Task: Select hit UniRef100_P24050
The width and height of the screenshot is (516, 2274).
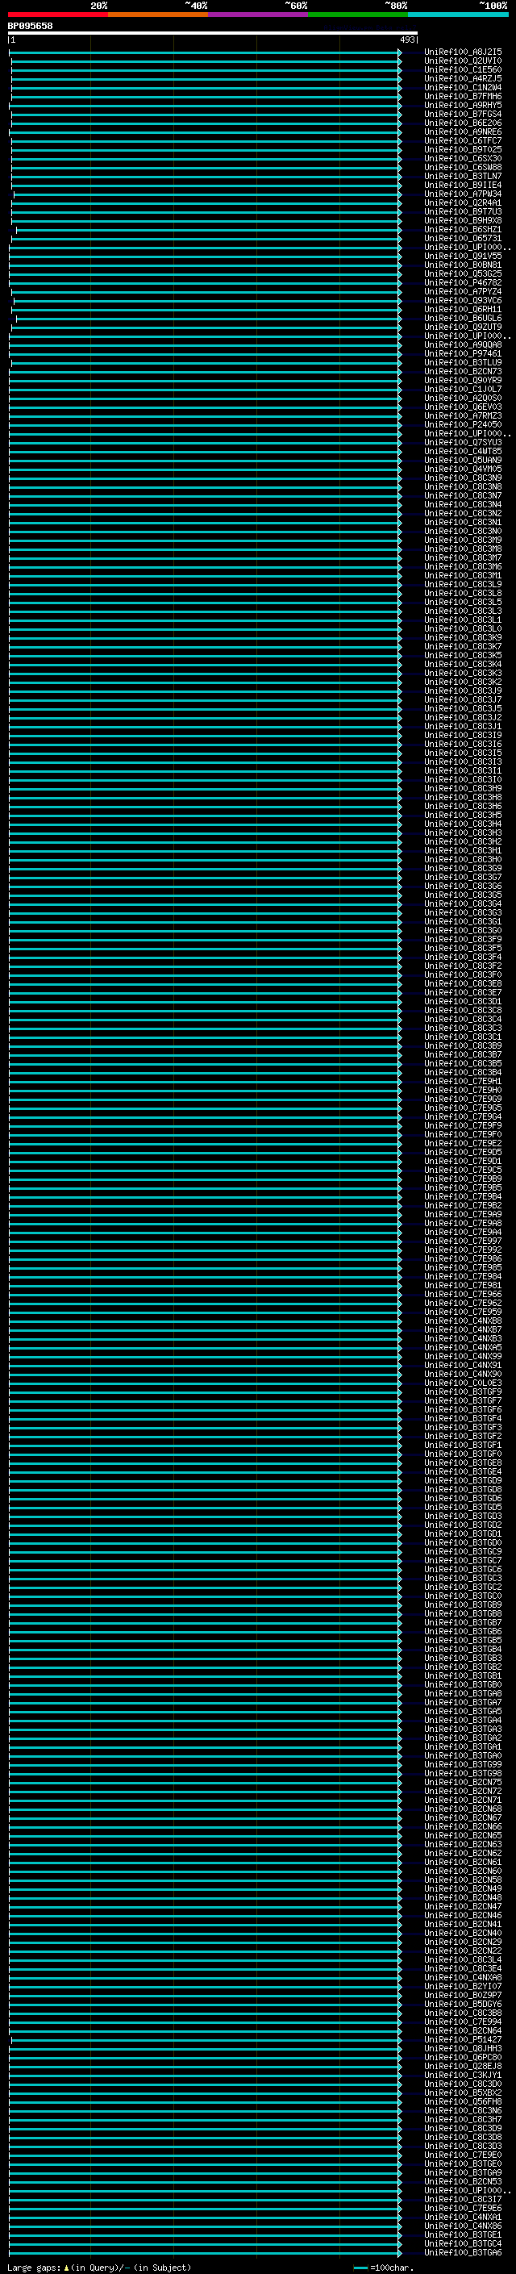Action: coord(463,424)
